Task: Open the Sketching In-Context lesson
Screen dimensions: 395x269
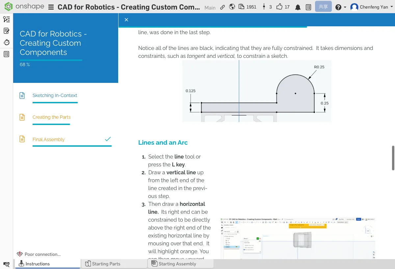Action: (x=55, y=95)
